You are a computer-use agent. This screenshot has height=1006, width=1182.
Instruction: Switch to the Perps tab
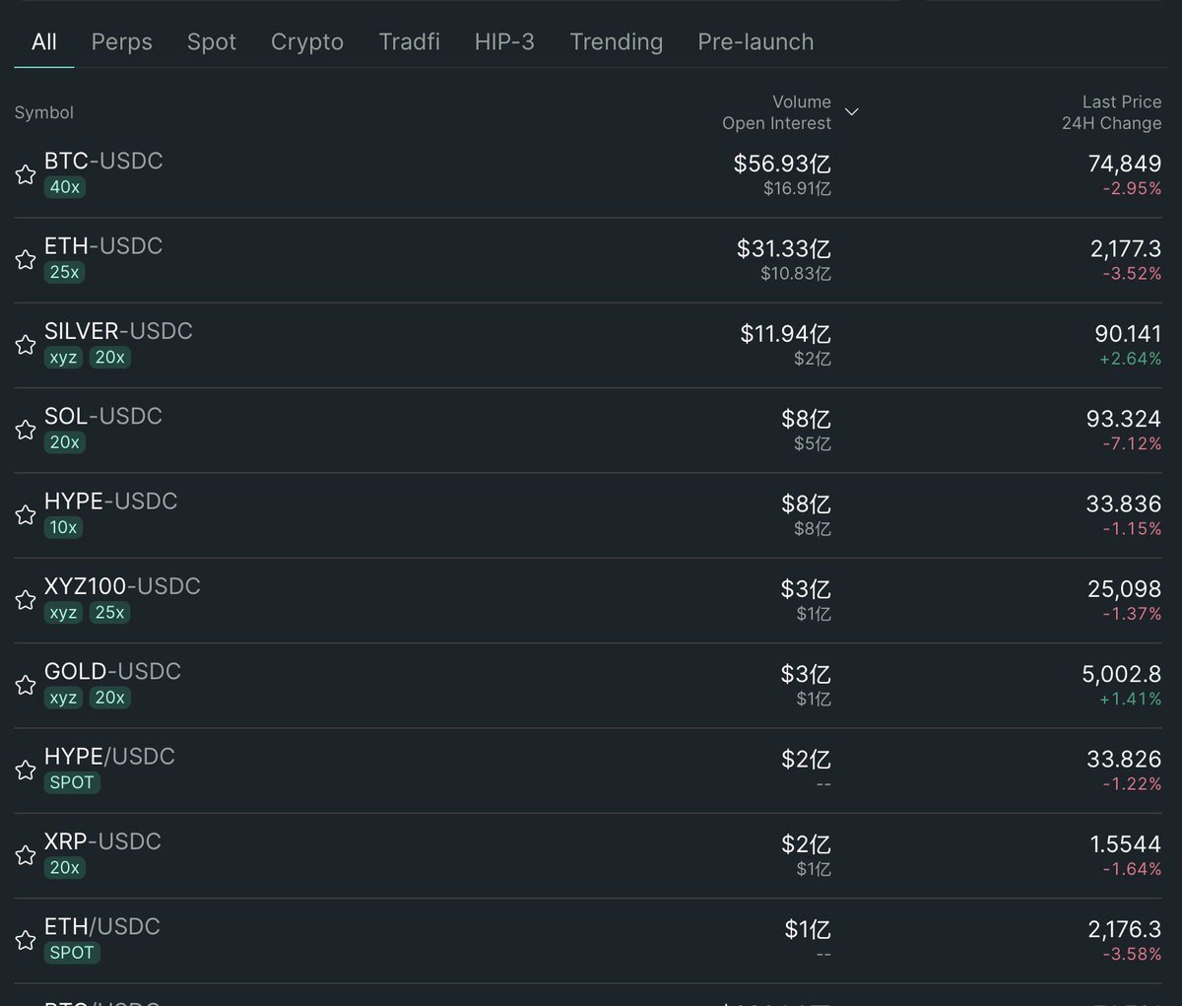tap(121, 42)
